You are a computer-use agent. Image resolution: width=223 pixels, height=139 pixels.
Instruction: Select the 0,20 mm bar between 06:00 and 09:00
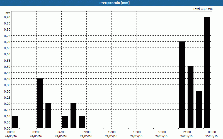(x=73, y=116)
